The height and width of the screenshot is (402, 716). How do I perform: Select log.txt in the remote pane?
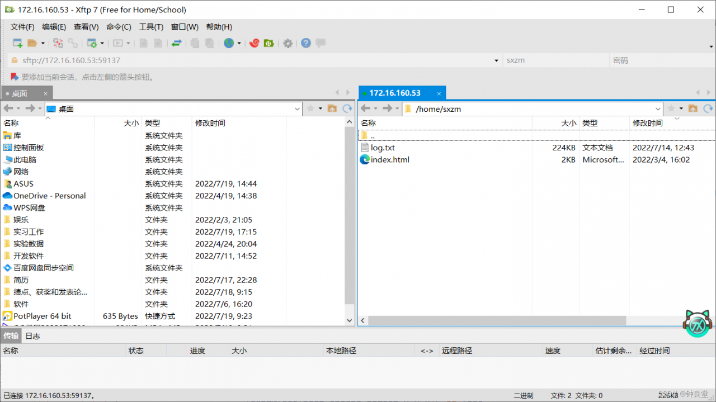coord(383,148)
